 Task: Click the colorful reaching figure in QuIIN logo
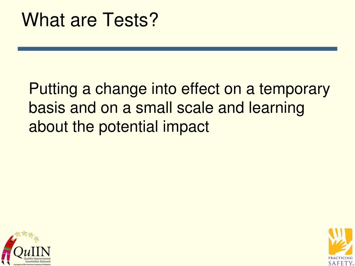[x=9, y=250]
